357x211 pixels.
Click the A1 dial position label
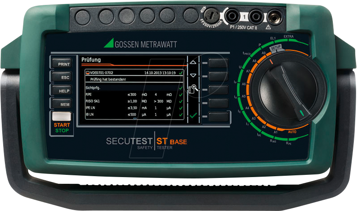276,132
